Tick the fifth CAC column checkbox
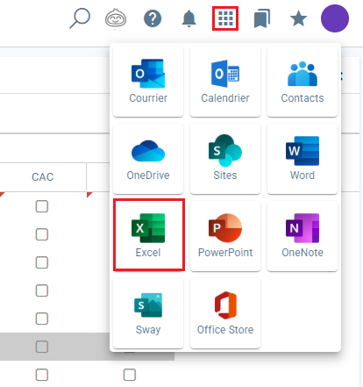 click(42, 319)
